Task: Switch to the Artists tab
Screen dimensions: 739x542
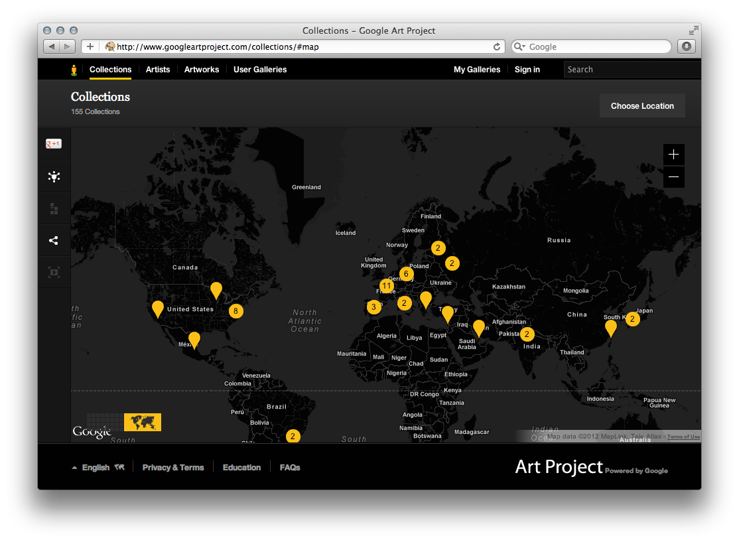Action: [158, 70]
